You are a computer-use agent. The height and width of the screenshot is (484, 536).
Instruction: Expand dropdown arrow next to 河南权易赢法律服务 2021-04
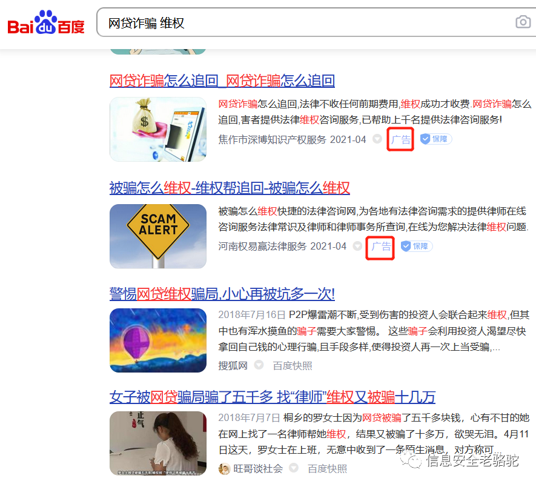(357, 246)
